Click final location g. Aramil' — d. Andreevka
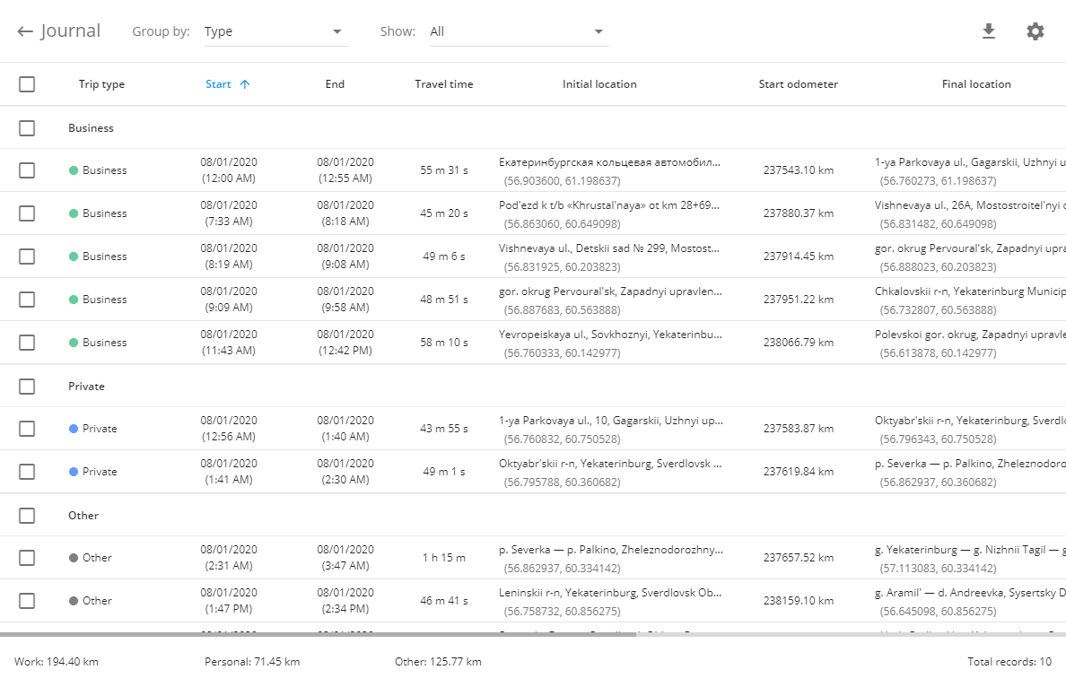 point(970,593)
